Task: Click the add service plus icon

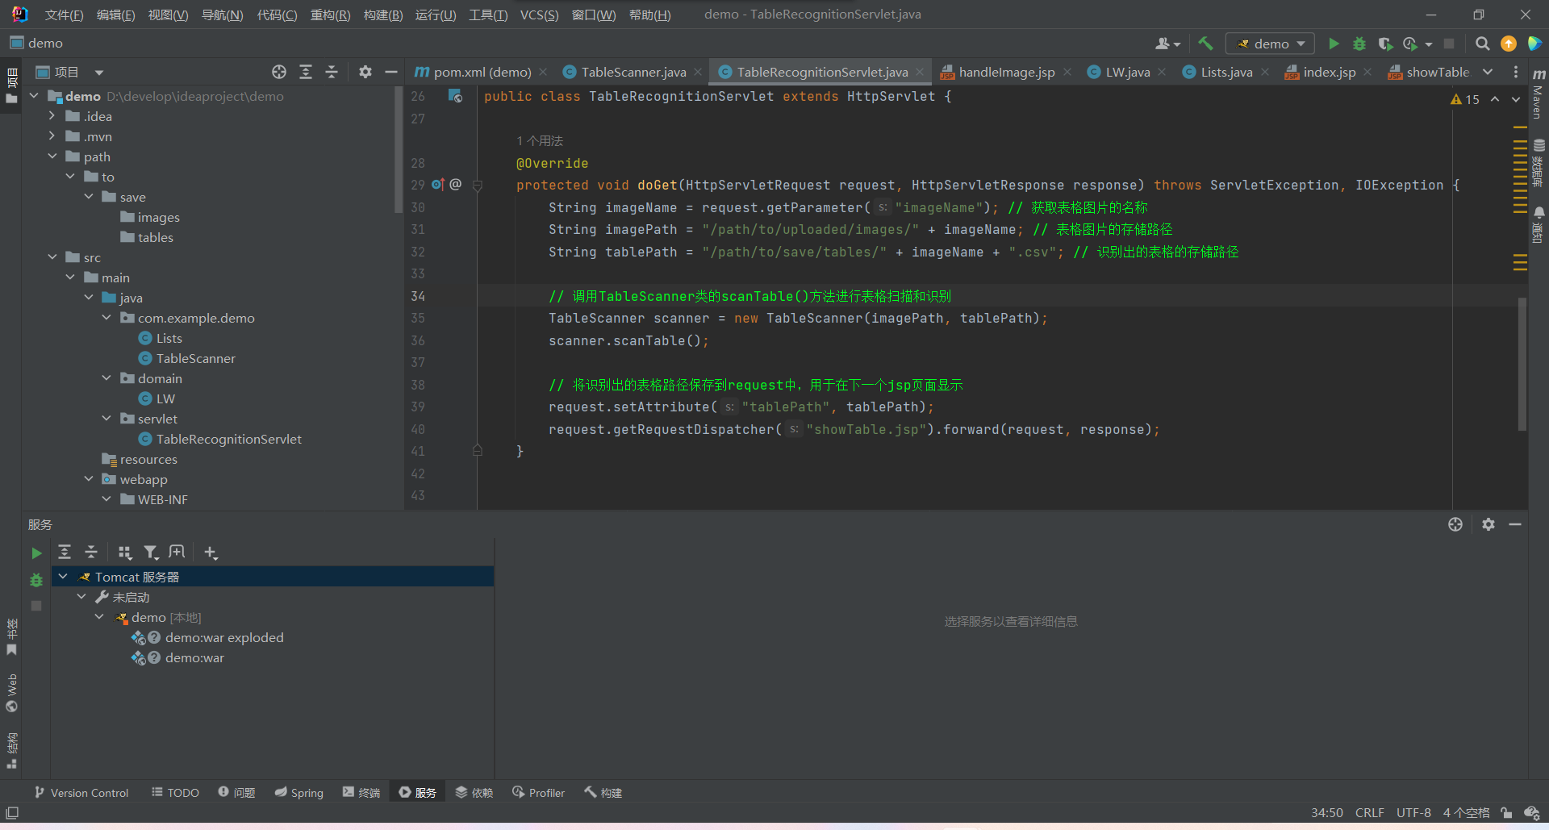Action: click(211, 553)
